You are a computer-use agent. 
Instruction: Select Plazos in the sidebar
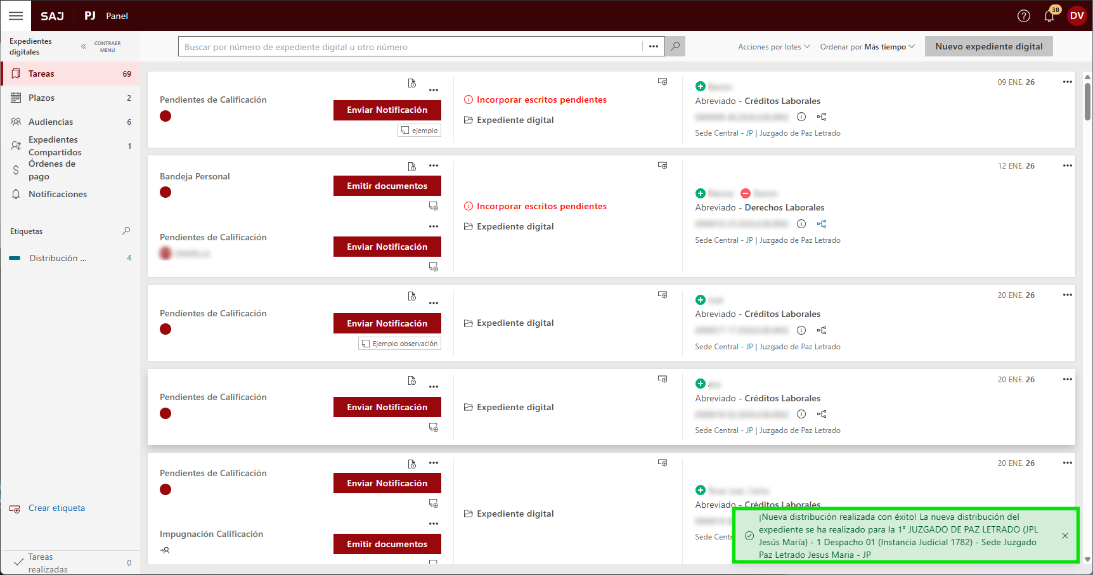click(x=42, y=98)
